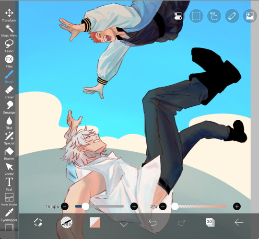This screenshot has height=239, width=259.
Task: Open the ruler tool menu
Action: (x=232, y=16)
